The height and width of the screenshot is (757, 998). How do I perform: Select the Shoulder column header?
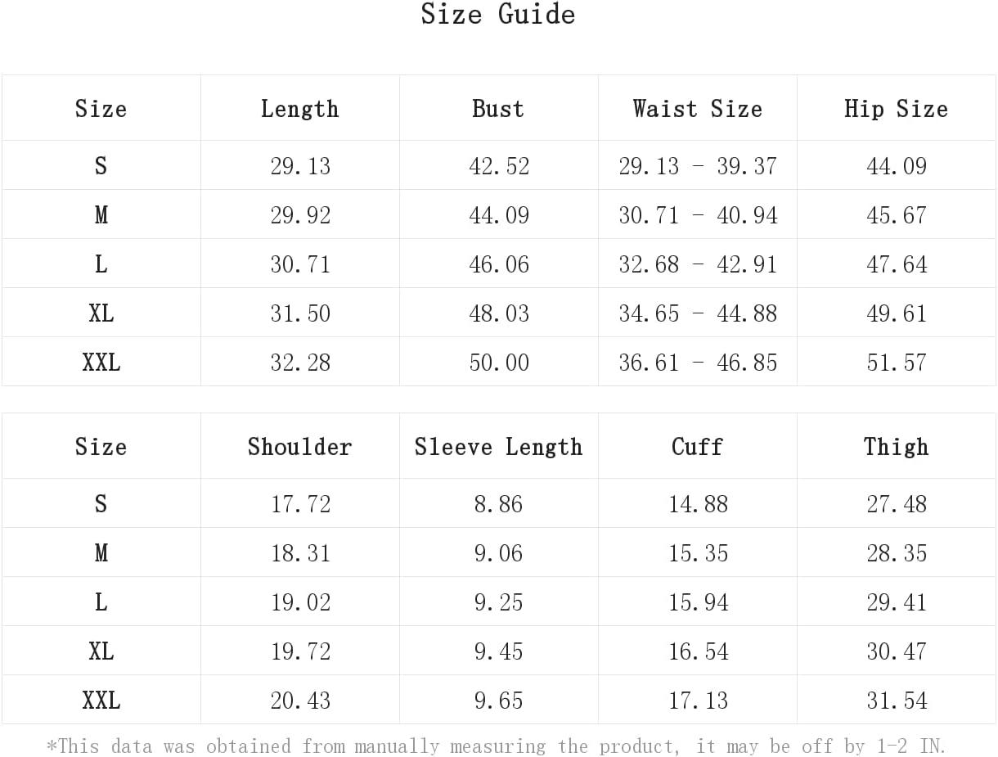pyautogui.click(x=299, y=446)
